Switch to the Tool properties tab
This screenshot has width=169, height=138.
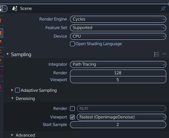click(1, 21)
